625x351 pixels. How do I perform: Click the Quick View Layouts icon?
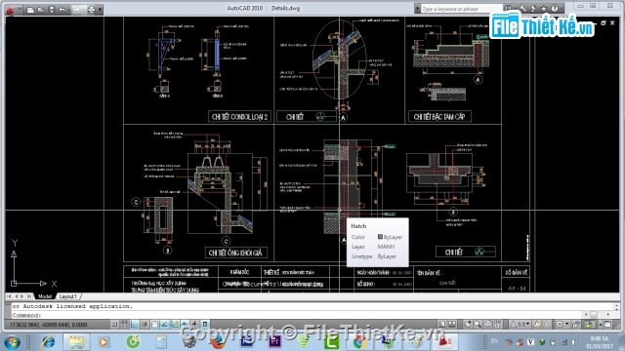click(452, 325)
